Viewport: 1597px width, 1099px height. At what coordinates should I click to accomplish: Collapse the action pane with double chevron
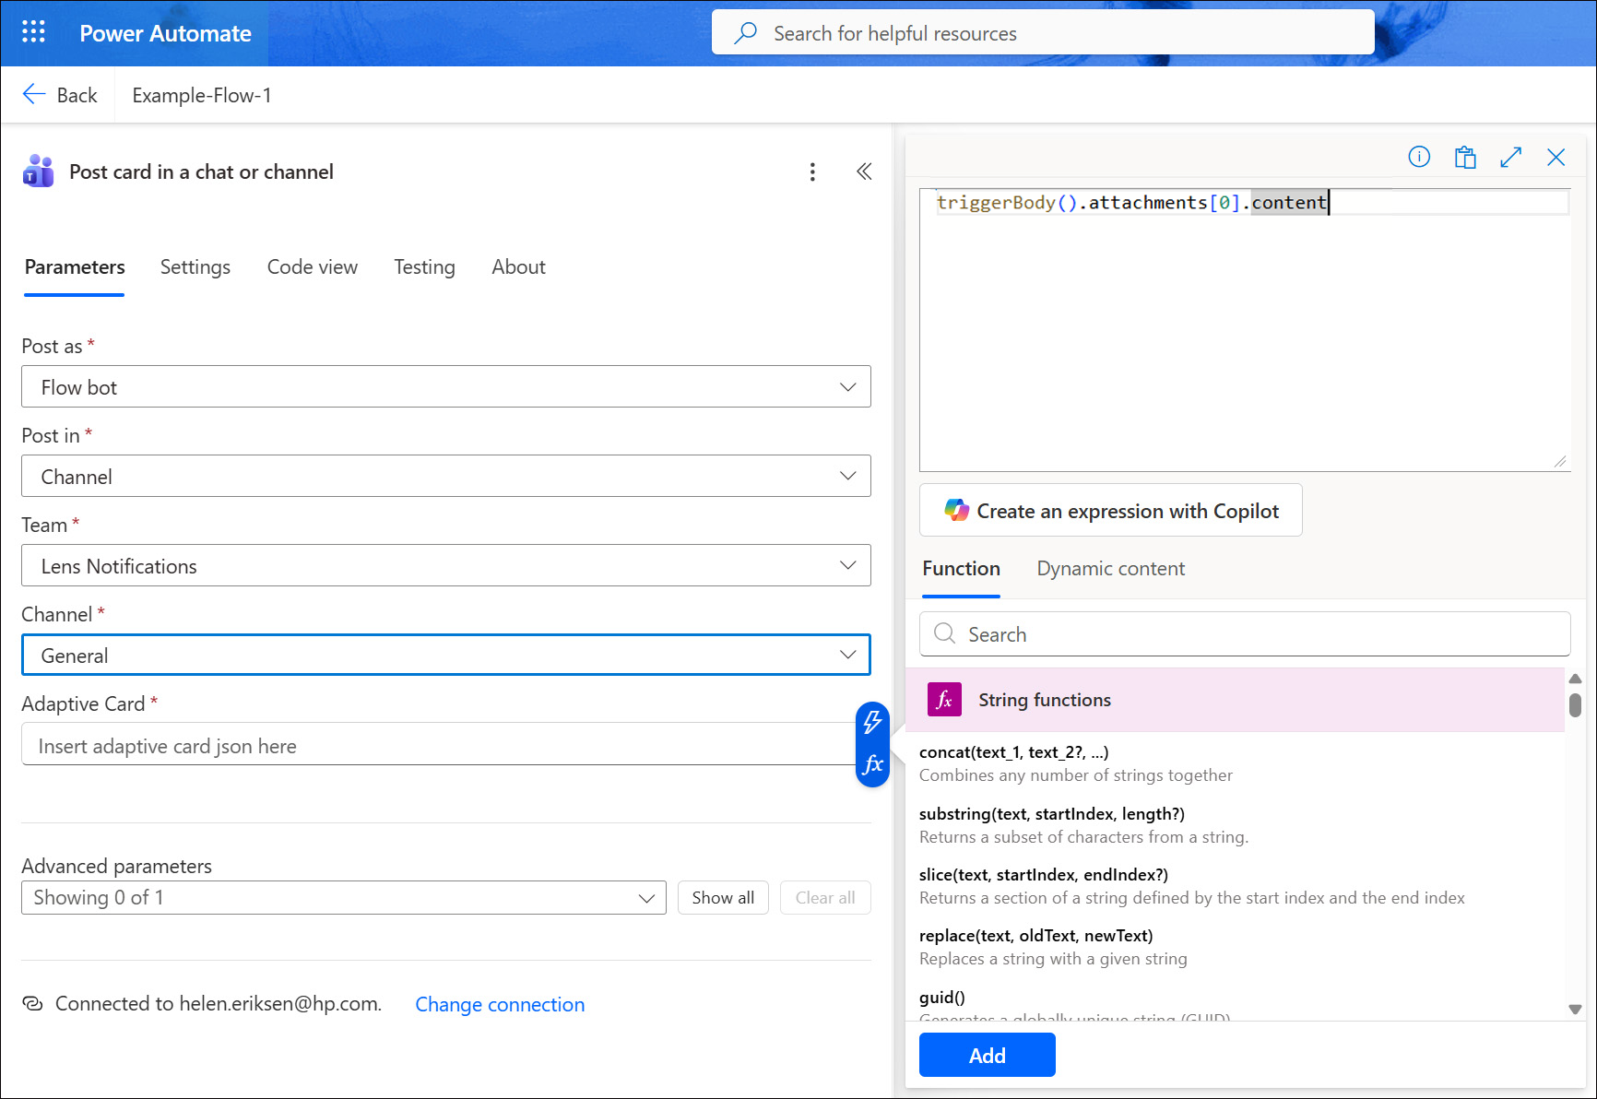864,171
